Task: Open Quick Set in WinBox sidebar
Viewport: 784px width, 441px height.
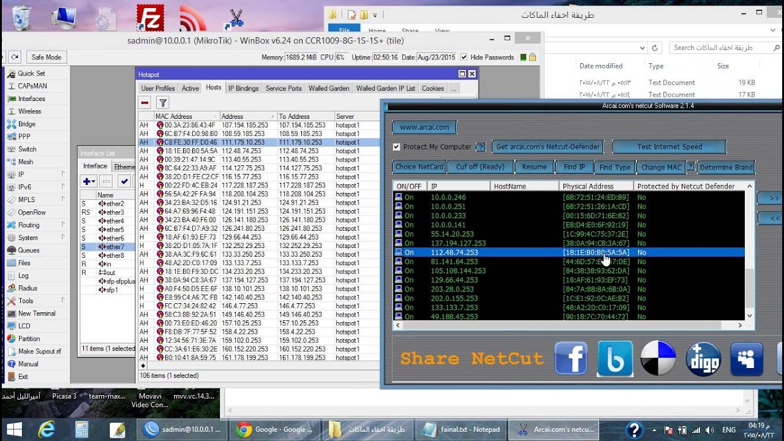Action: tap(31, 73)
